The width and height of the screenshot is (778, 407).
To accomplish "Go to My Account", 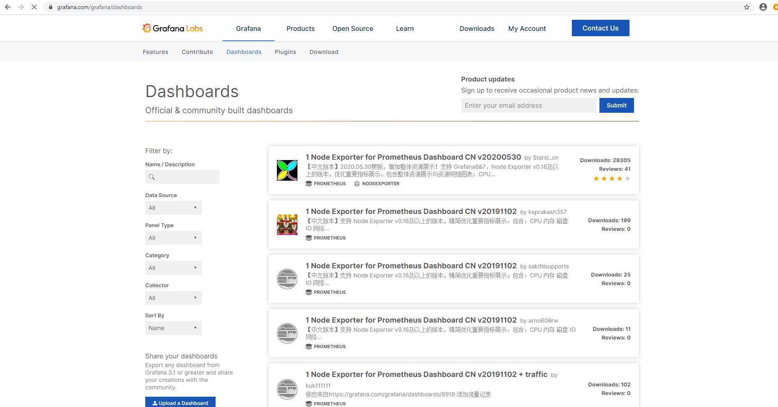I will 527,28.
